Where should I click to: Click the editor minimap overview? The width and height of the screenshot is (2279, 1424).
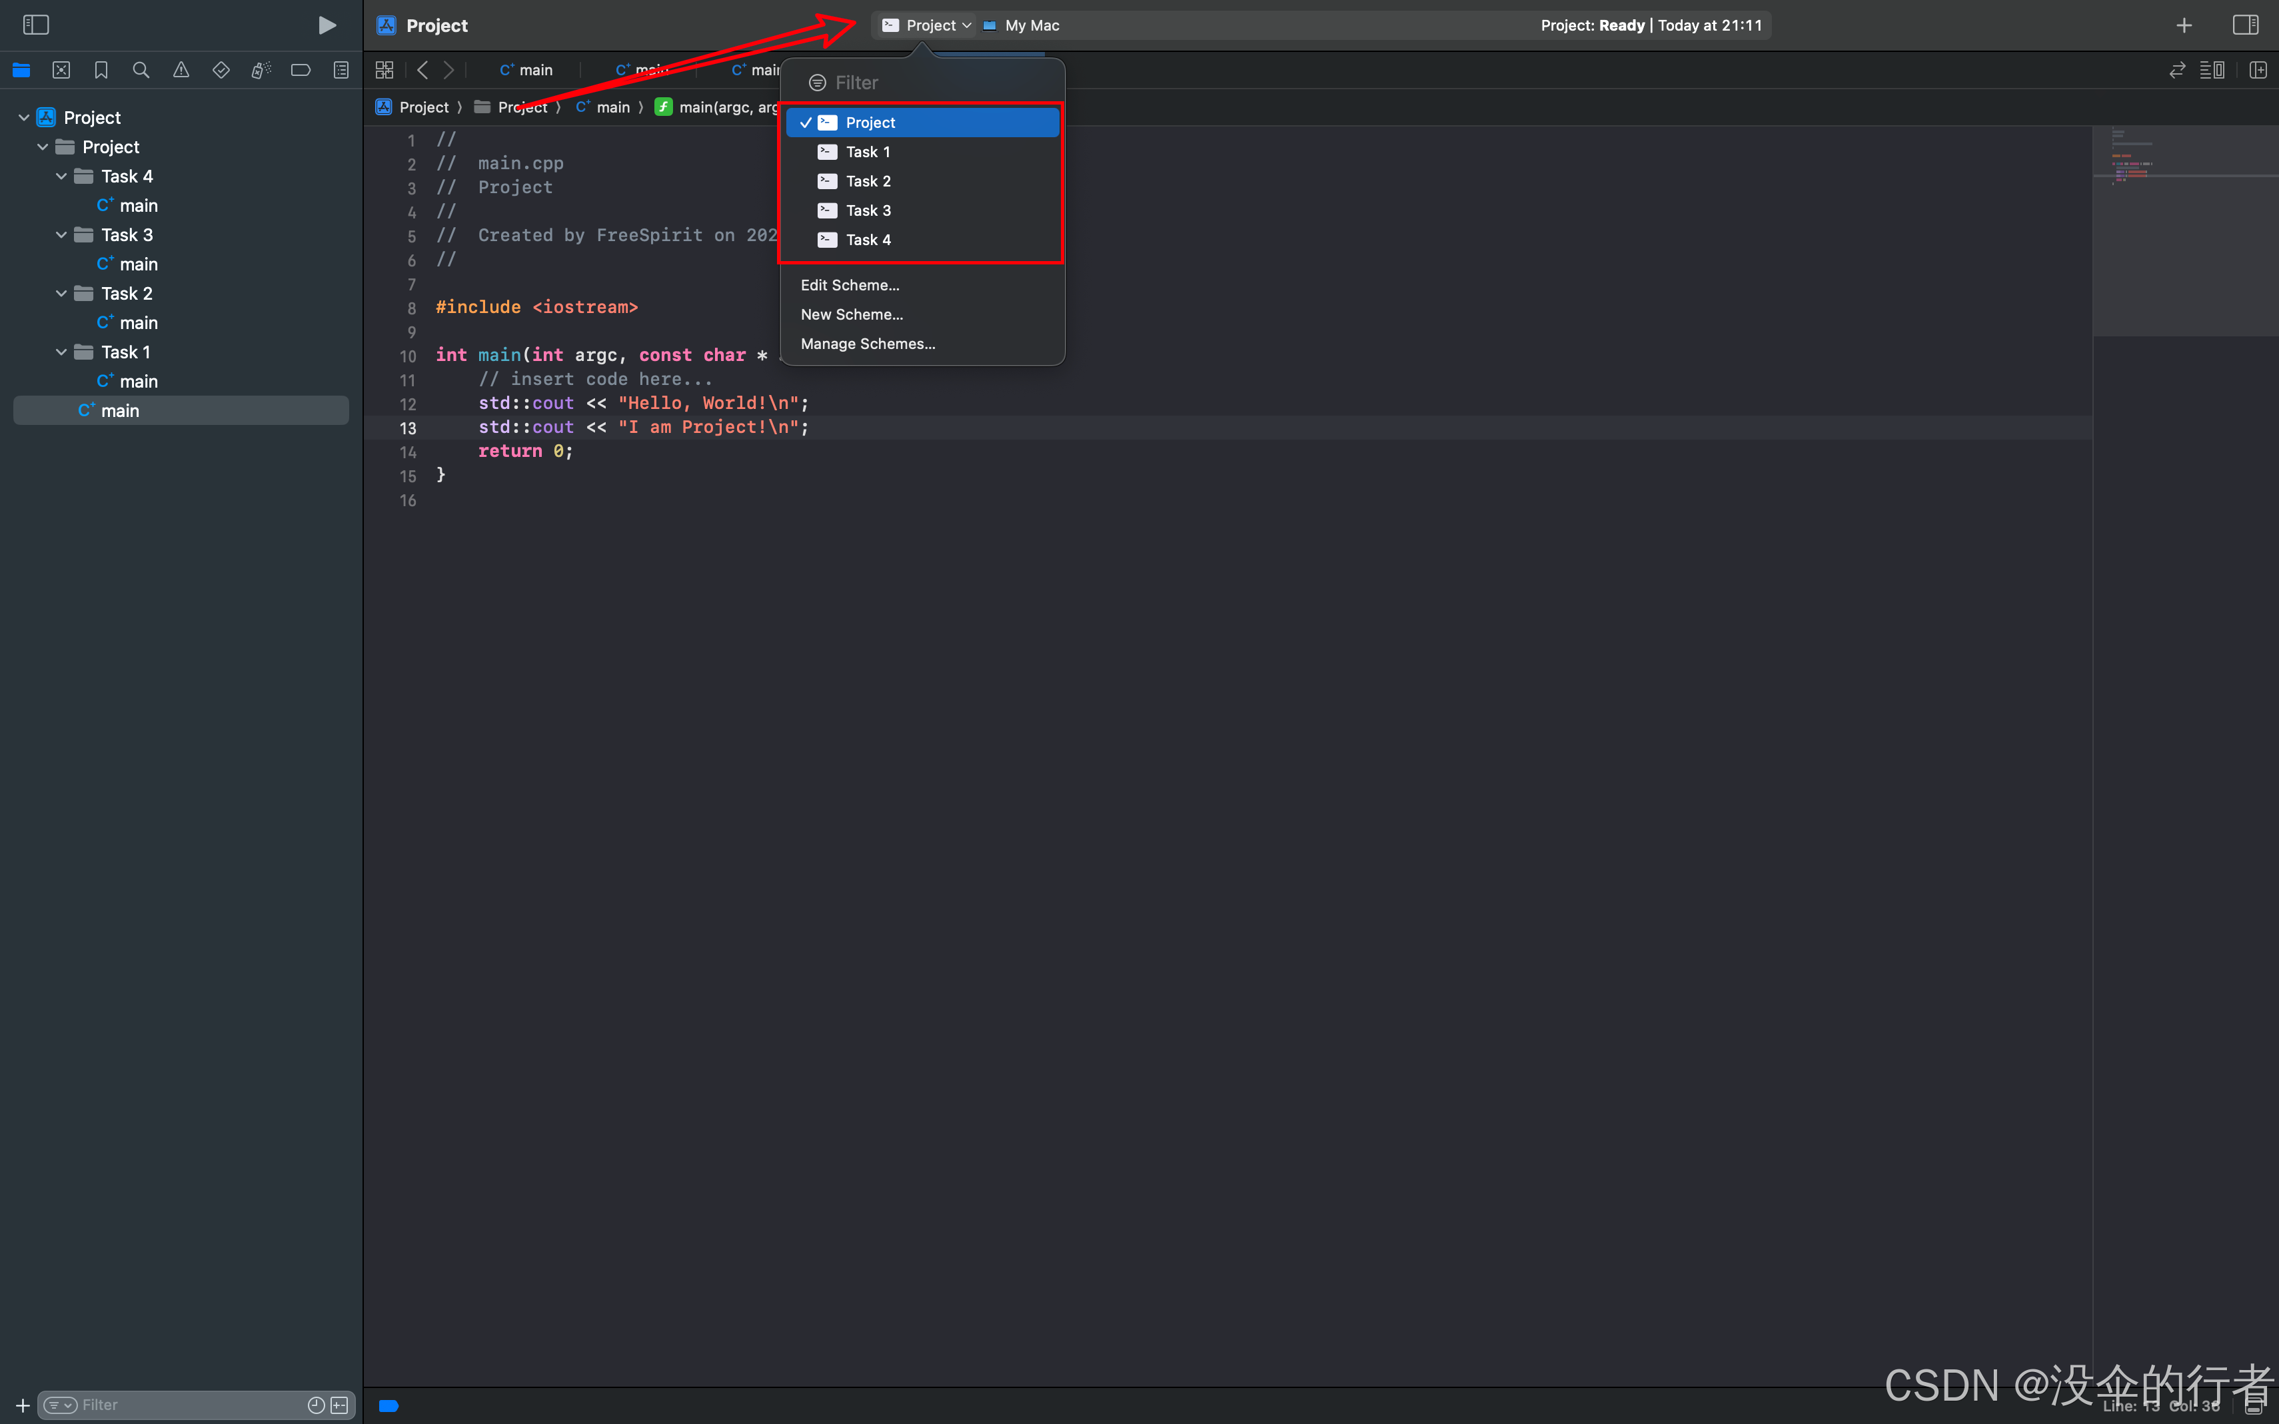pyautogui.click(x=2185, y=230)
